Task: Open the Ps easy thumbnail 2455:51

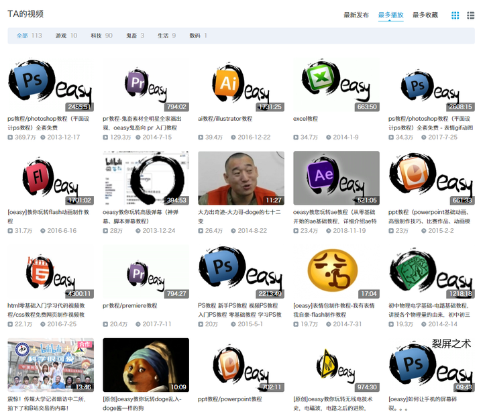Action: pos(51,85)
